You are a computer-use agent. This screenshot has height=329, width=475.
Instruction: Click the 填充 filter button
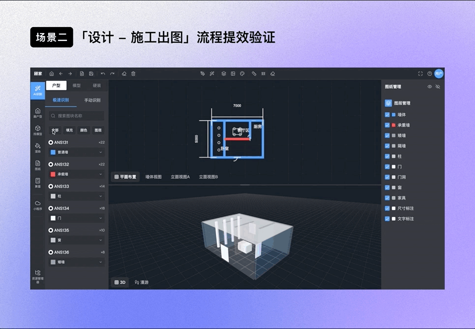pos(69,130)
